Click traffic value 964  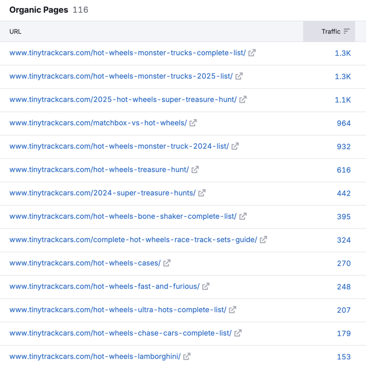[x=344, y=123]
